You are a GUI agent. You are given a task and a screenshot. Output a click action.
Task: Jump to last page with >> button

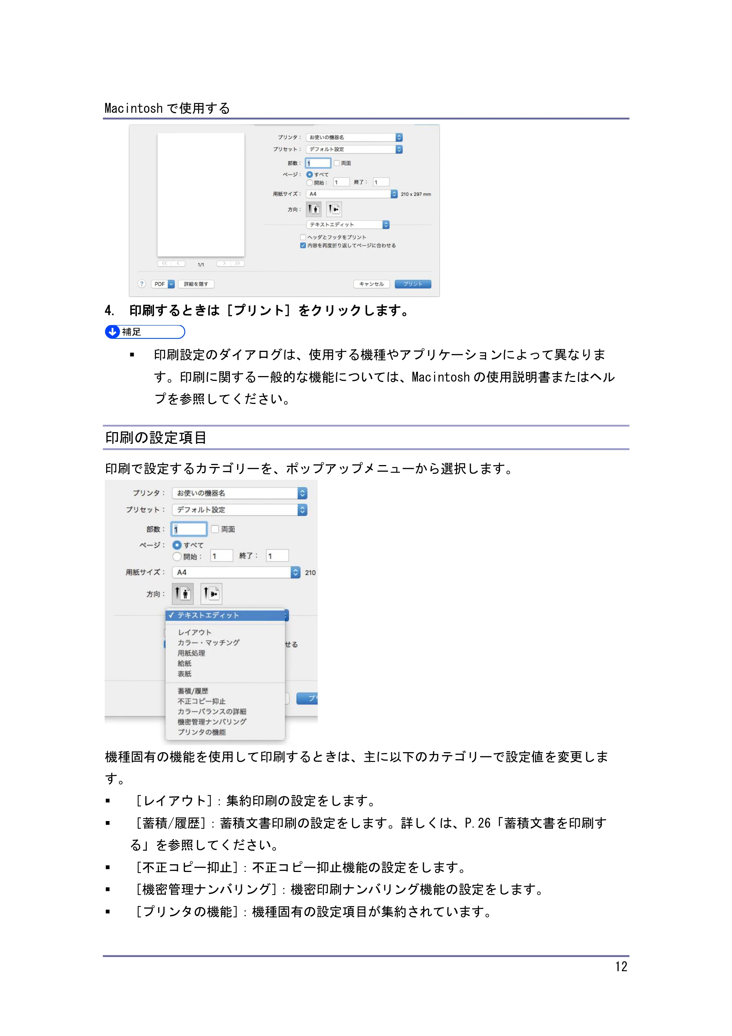237,264
